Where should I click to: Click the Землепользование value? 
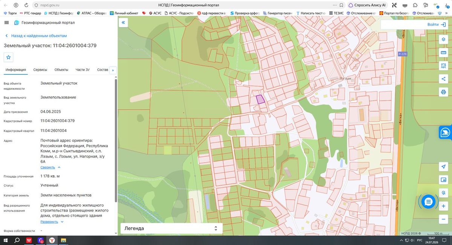pyautogui.click(x=58, y=97)
